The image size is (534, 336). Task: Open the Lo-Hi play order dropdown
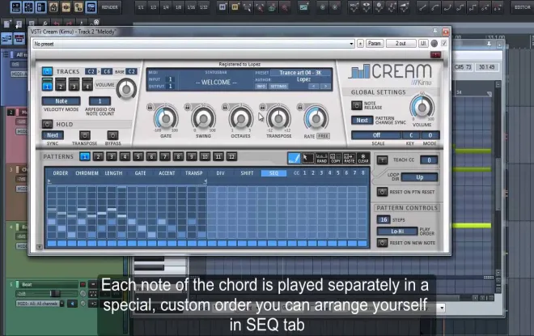tap(397, 231)
